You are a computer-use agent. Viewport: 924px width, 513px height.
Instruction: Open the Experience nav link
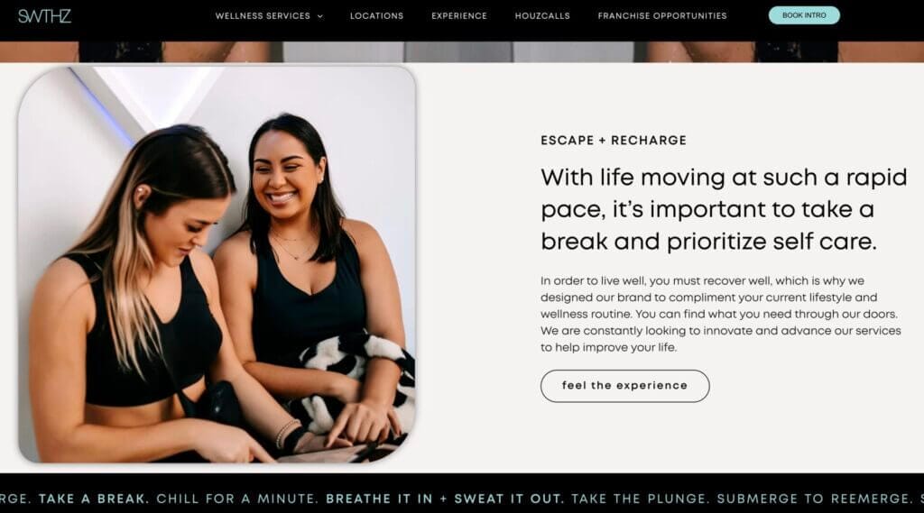459,16
